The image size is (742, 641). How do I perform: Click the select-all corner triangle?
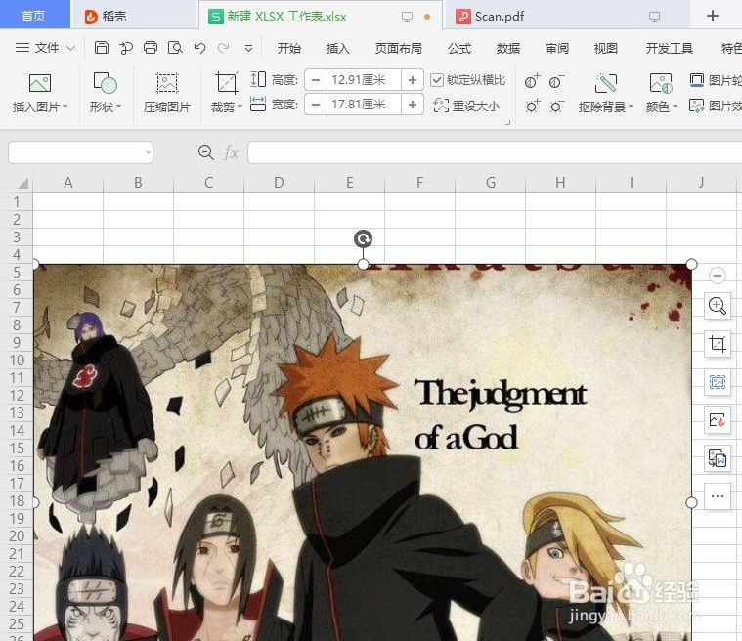[x=22, y=183]
